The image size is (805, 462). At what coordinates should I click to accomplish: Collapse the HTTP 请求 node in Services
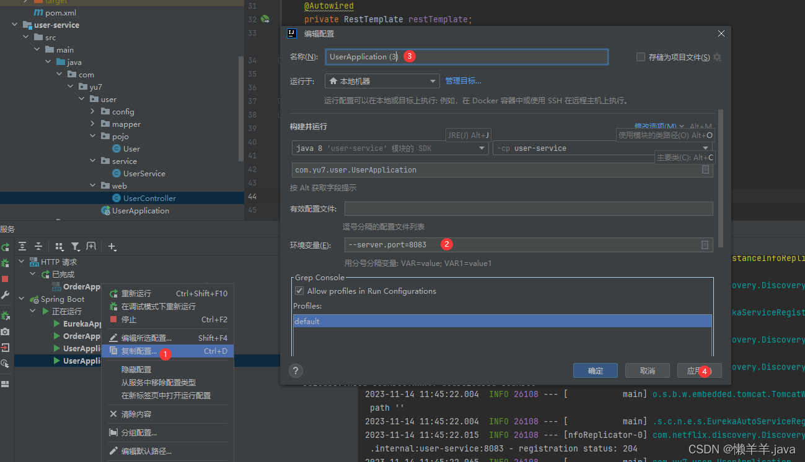pyautogui.click(x=22, y=262)
